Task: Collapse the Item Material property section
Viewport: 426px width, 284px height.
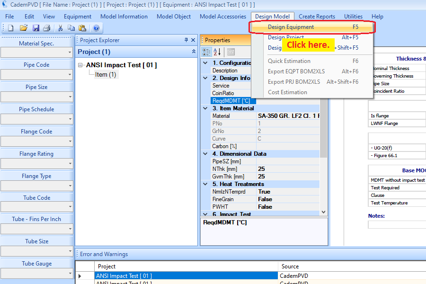Action: pyautogui.click(x=205, y=108)
